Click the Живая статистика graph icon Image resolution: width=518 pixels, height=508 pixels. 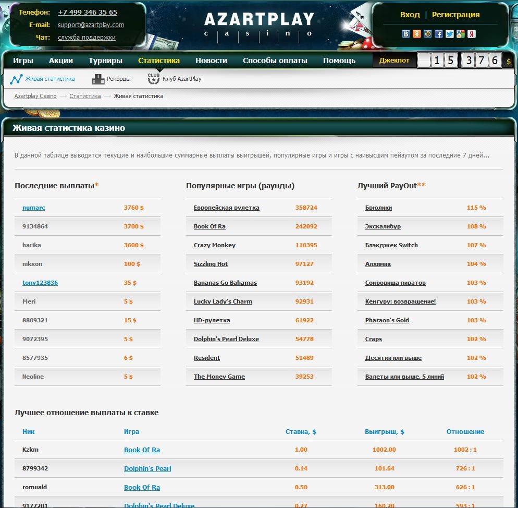(16, 79)
